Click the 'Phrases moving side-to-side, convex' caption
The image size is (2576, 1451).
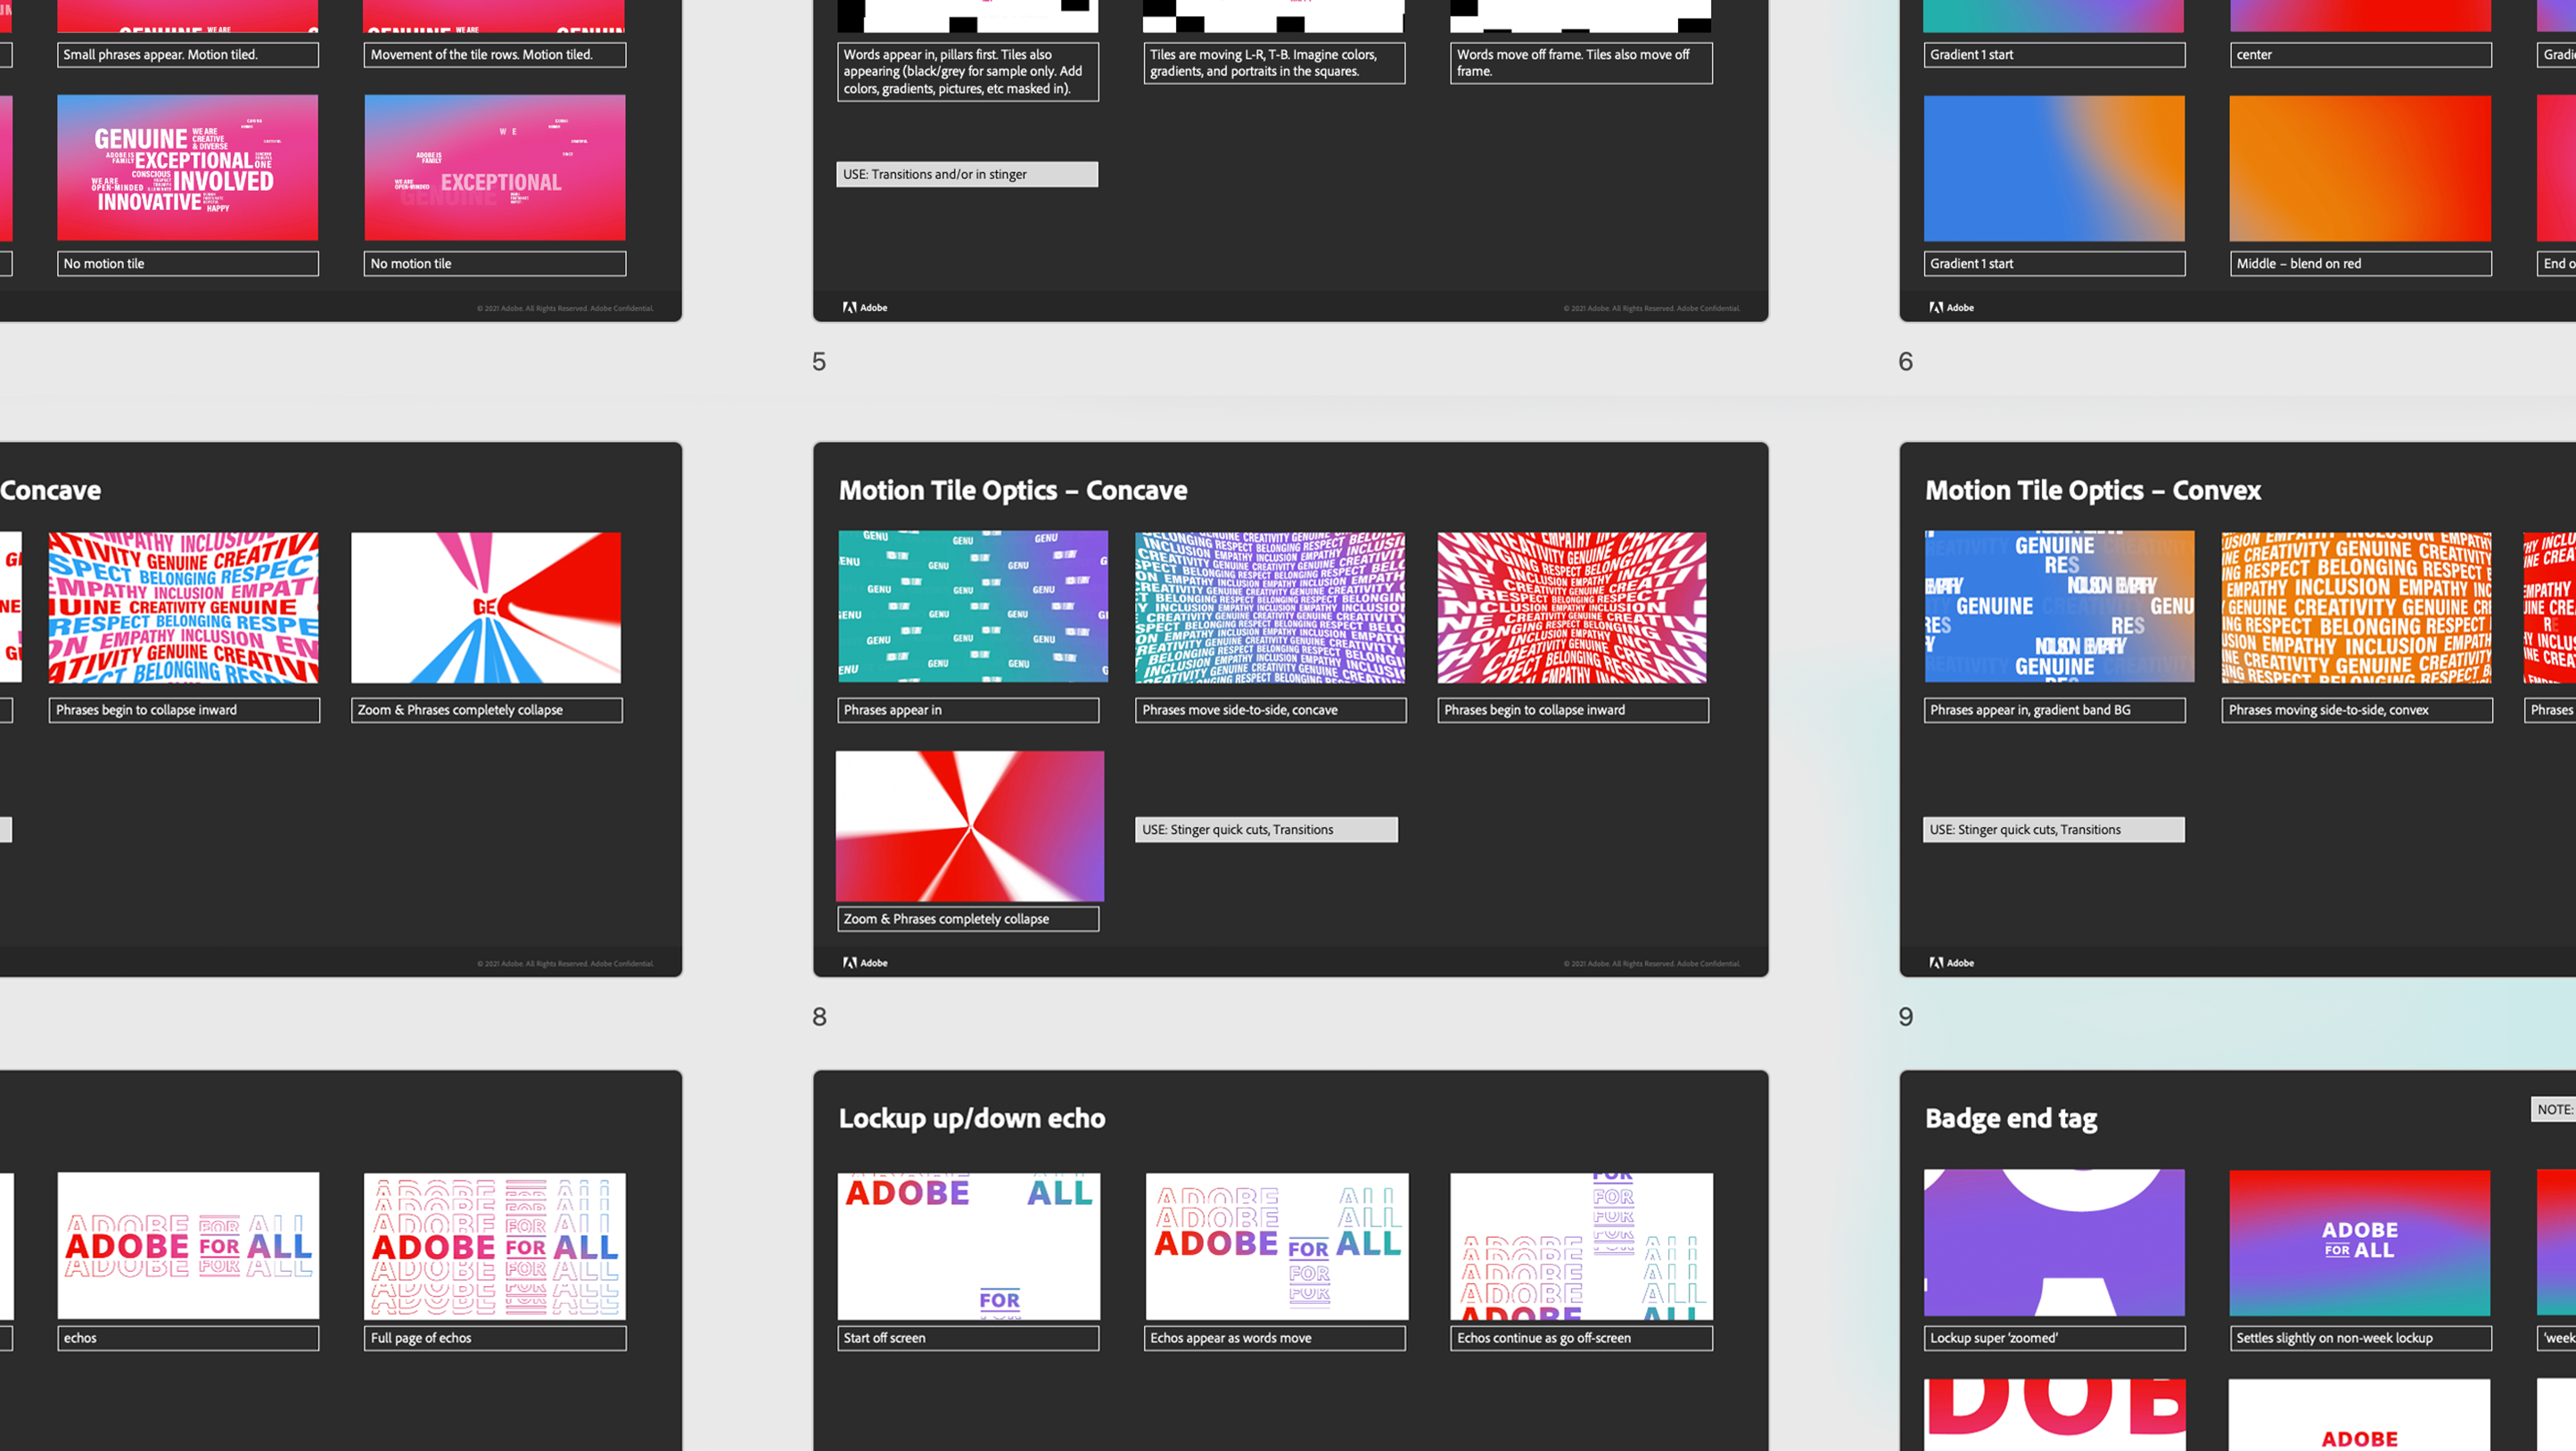[x=2357, y=709]
